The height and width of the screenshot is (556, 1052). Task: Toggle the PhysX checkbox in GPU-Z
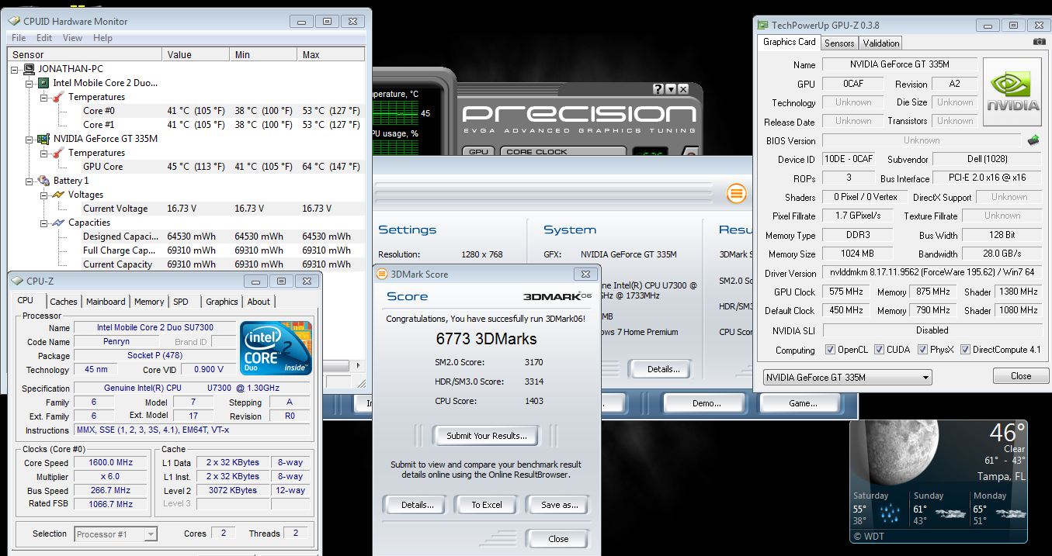[x=922, y=350]
